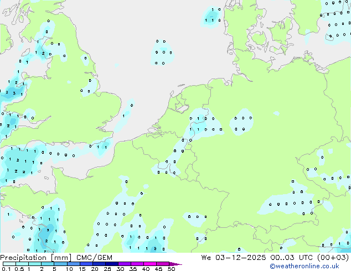The width and height of the screenshot is (351, 271).
Task: Select the 35–40 mm legend color box
Action: (x=137, y=264)
